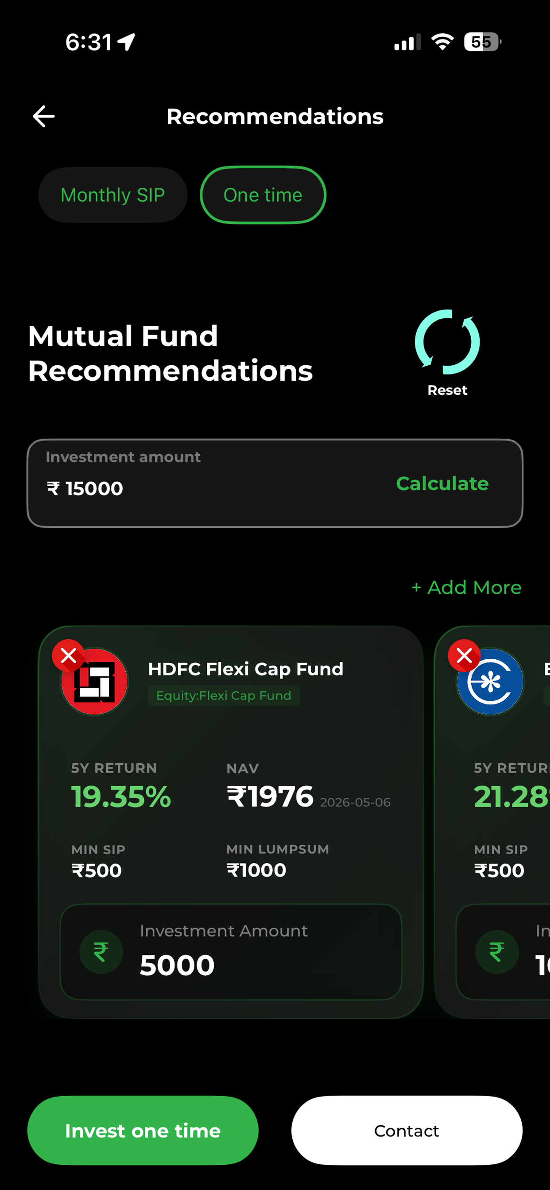Screen dimensions: 550x1190
Task: Remove the second fund card with red X
Action: (x=464, y=655)
